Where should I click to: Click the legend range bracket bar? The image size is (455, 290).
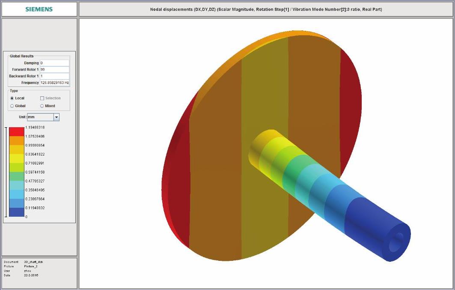[x=6, y=172]
